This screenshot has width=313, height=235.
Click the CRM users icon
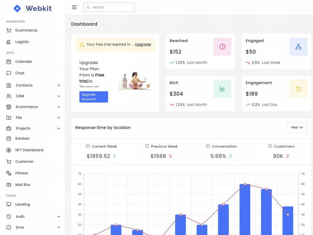pyautogui.click(x=8, y=96)
